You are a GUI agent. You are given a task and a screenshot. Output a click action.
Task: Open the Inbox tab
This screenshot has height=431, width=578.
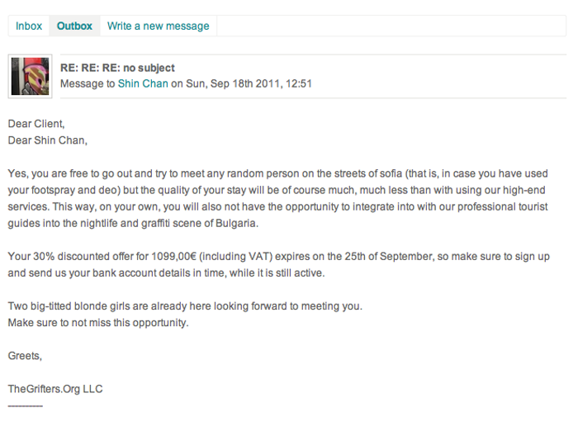(29, 26)
